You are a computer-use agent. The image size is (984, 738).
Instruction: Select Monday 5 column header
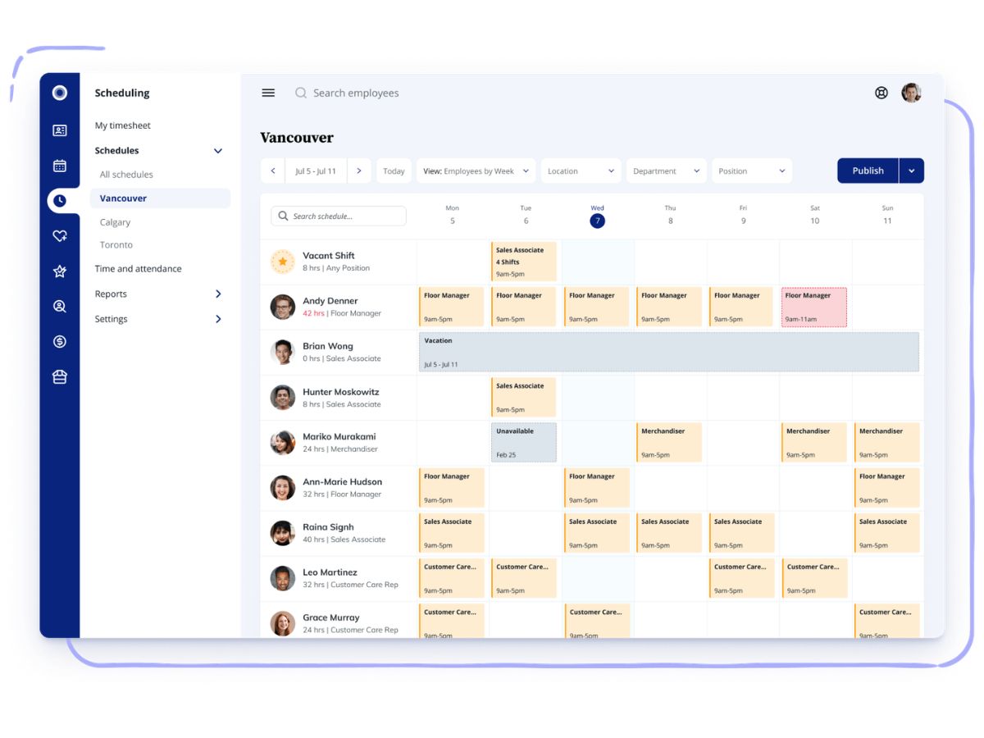tap(452, 215)
